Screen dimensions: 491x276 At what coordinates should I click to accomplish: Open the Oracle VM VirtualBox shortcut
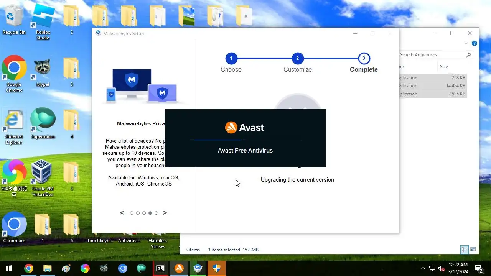pos(43,178)
